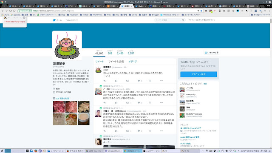This screenshot has height=153, width=272.
Task: Switch to emacs24 window in taskbar
Action: [x=113, y=151]
